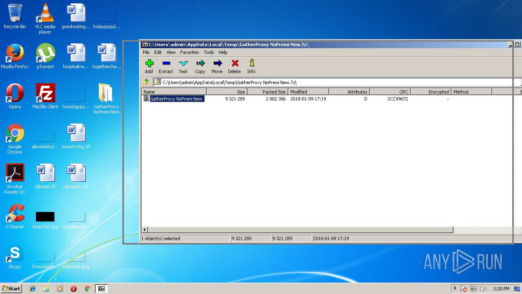Image resolution: width=522 pixels, height=294 pixels.
Task: Open the Favorites menu
Action: pyautogui.click(x=189, y=52)
